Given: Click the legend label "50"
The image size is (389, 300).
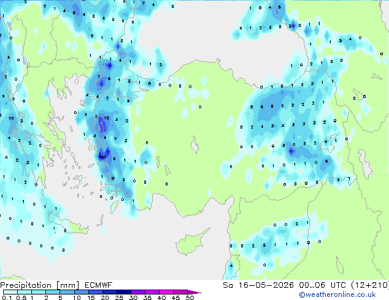Looking at the screenshot, I should pos(190,298).
